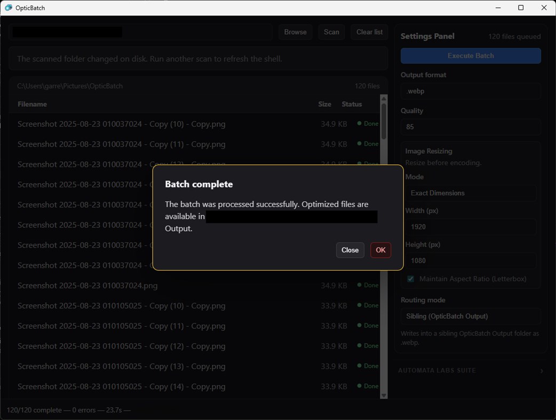The height and width of the screenshot is (420, 556).
Task: Confirm the Batch complete dialog with OK
Action: pyautogui.click(x=380, y=250)
